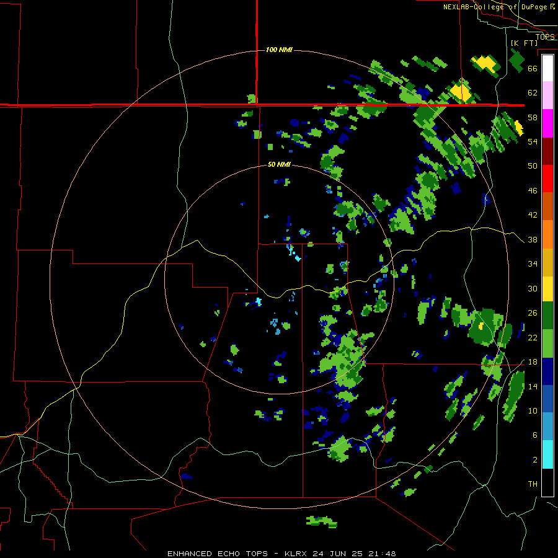
Task: Click the 100 NMI range ring label
Action: (279, 50)
